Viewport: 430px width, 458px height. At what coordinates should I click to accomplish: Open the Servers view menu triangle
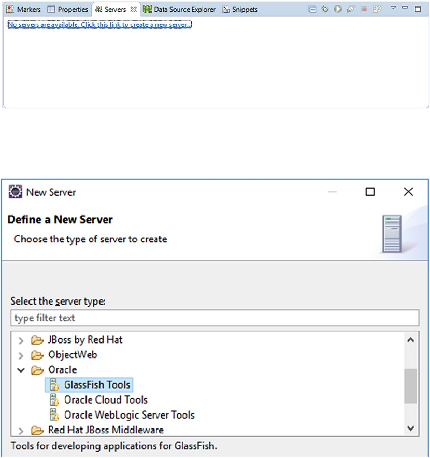click(x=394, y=8)
